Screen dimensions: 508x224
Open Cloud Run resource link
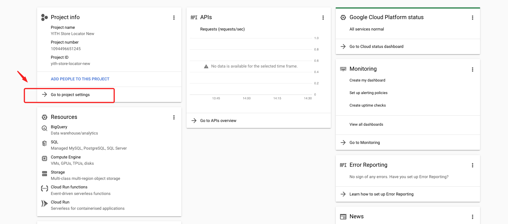(60, 202)
